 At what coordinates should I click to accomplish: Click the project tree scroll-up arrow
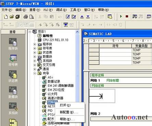(77, 32)
